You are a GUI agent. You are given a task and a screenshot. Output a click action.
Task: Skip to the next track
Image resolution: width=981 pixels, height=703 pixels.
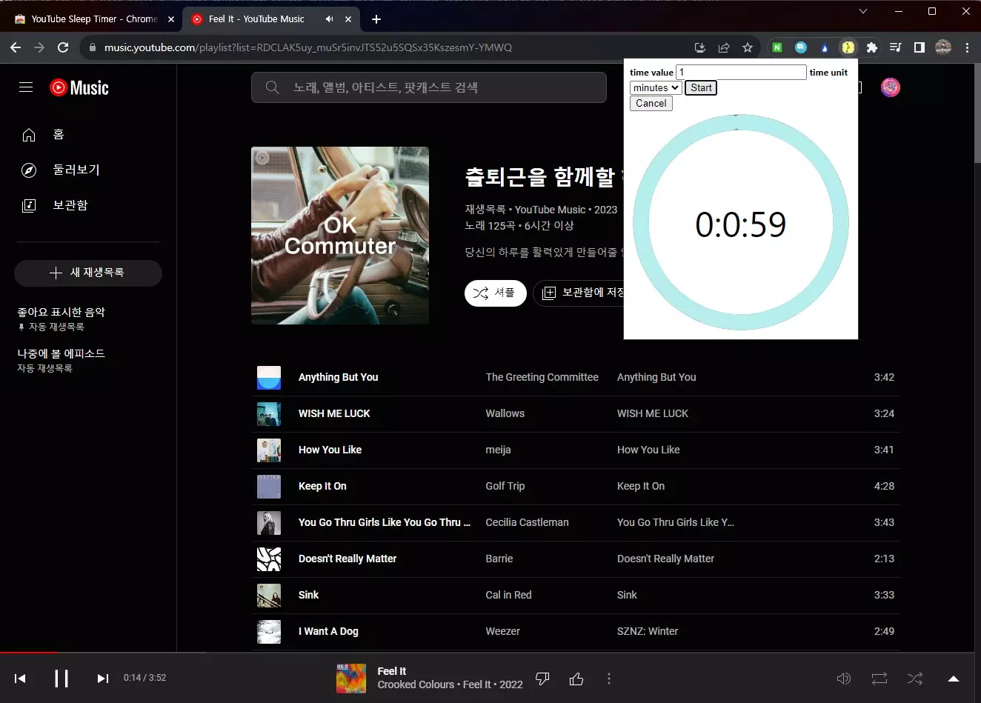(x=102, y=678)
